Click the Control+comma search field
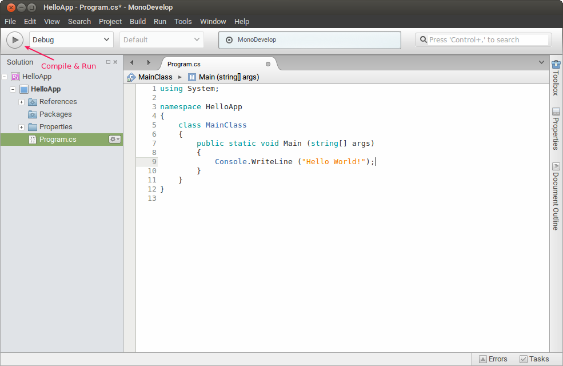The height and width of the screenshot is (366, 563). click(483, 39)
